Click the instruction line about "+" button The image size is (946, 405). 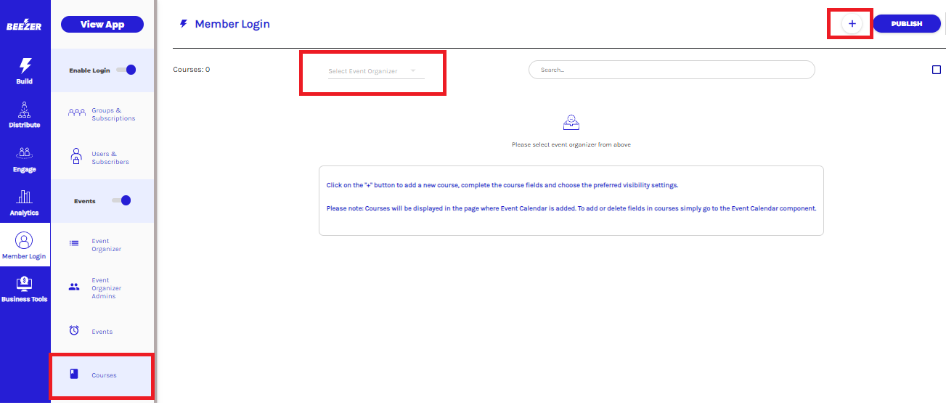click(502, 185)
